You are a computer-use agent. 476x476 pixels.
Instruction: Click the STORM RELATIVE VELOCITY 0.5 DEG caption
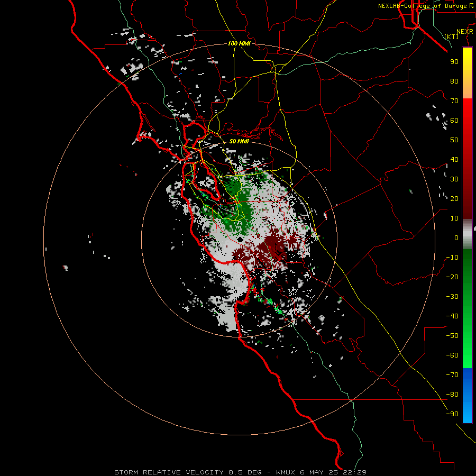pyautogui.click(x=188, y=472)
